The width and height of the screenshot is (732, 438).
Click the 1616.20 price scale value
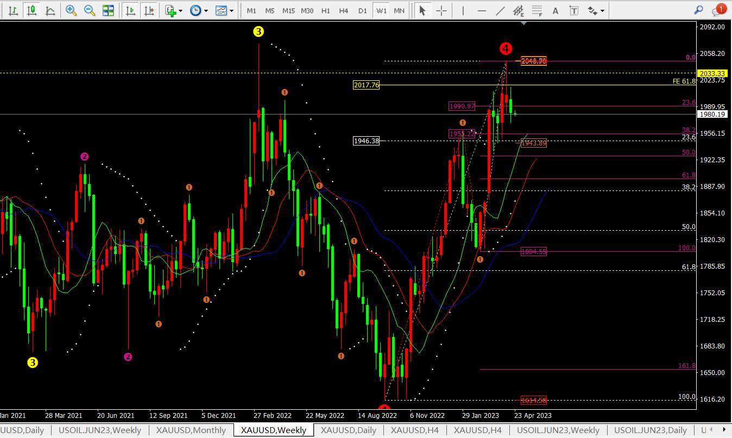tap(713, 399)
